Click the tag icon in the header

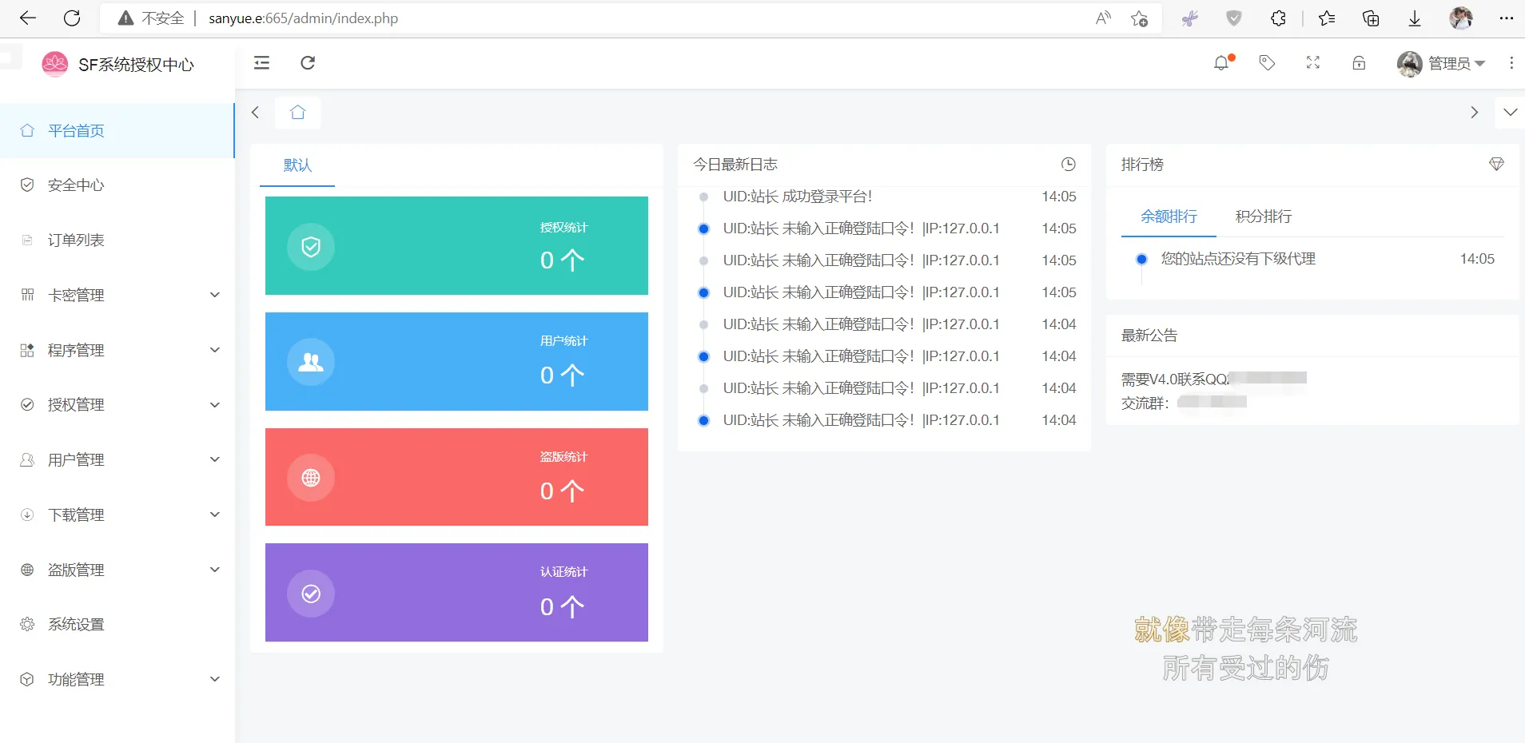[1268, 63]
